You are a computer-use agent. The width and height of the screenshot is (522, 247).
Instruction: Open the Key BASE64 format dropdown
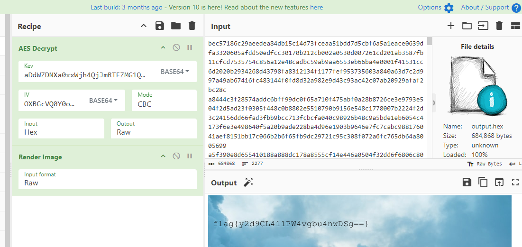tap(175, 72)
